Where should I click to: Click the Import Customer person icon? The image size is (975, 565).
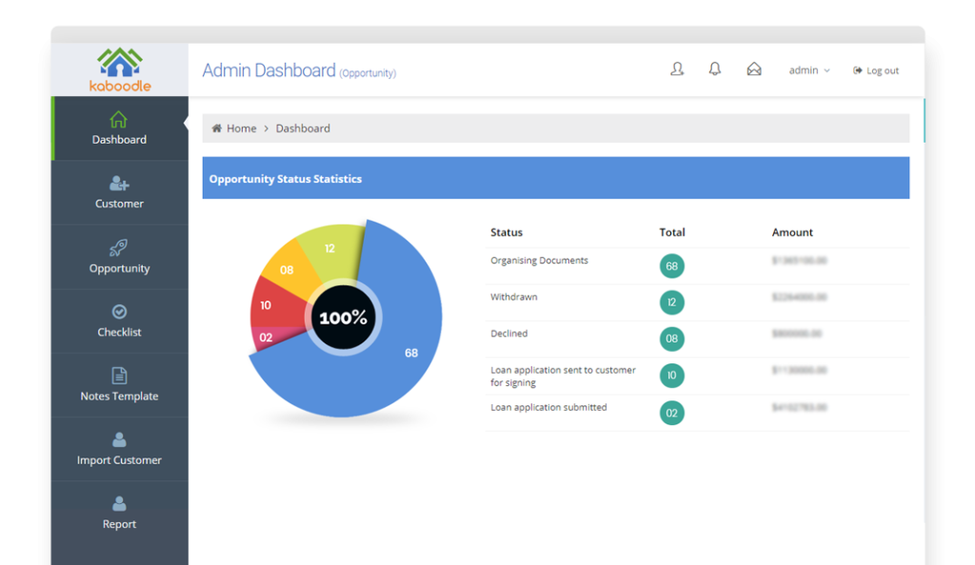pos(119,439)
